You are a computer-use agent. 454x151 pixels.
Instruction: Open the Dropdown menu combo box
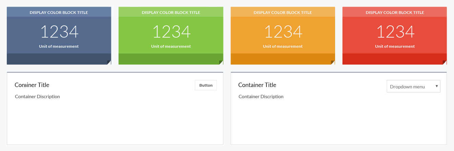pos(413,86)
